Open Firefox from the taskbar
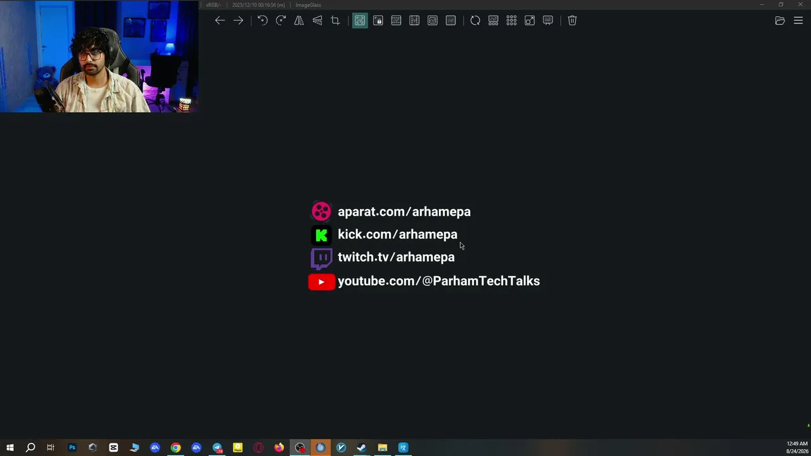The image size is (811, 456). (279, 448)
